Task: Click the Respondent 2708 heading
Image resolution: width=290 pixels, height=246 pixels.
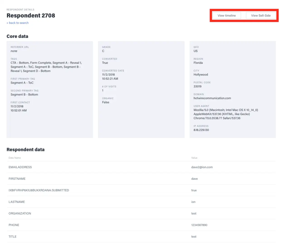Action: pyautogui.click(x=31, y=16)
